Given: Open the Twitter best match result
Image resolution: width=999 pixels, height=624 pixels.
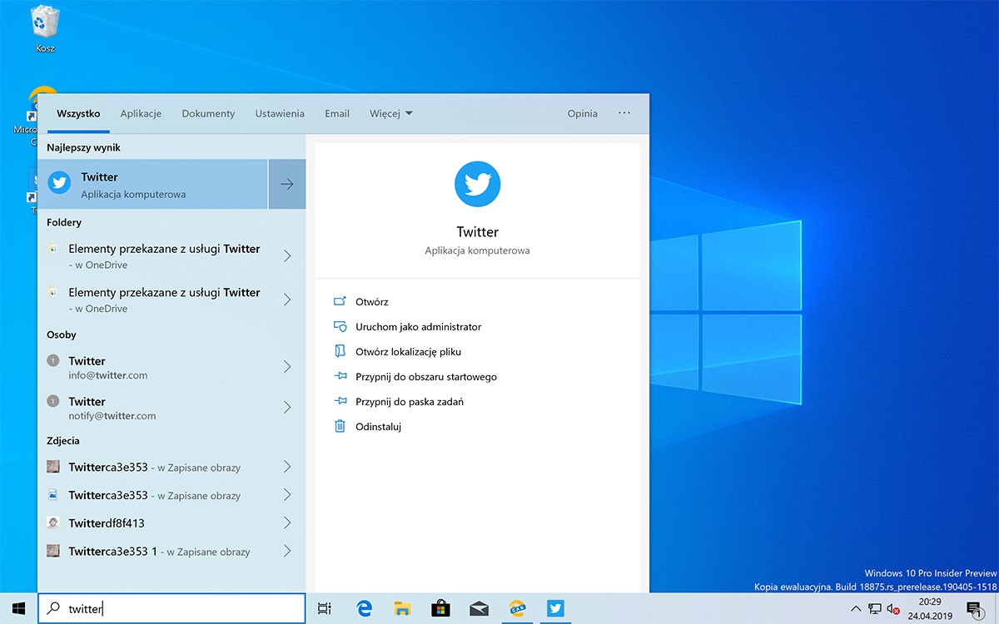Looking at the screenshot, I should point(153,185).
